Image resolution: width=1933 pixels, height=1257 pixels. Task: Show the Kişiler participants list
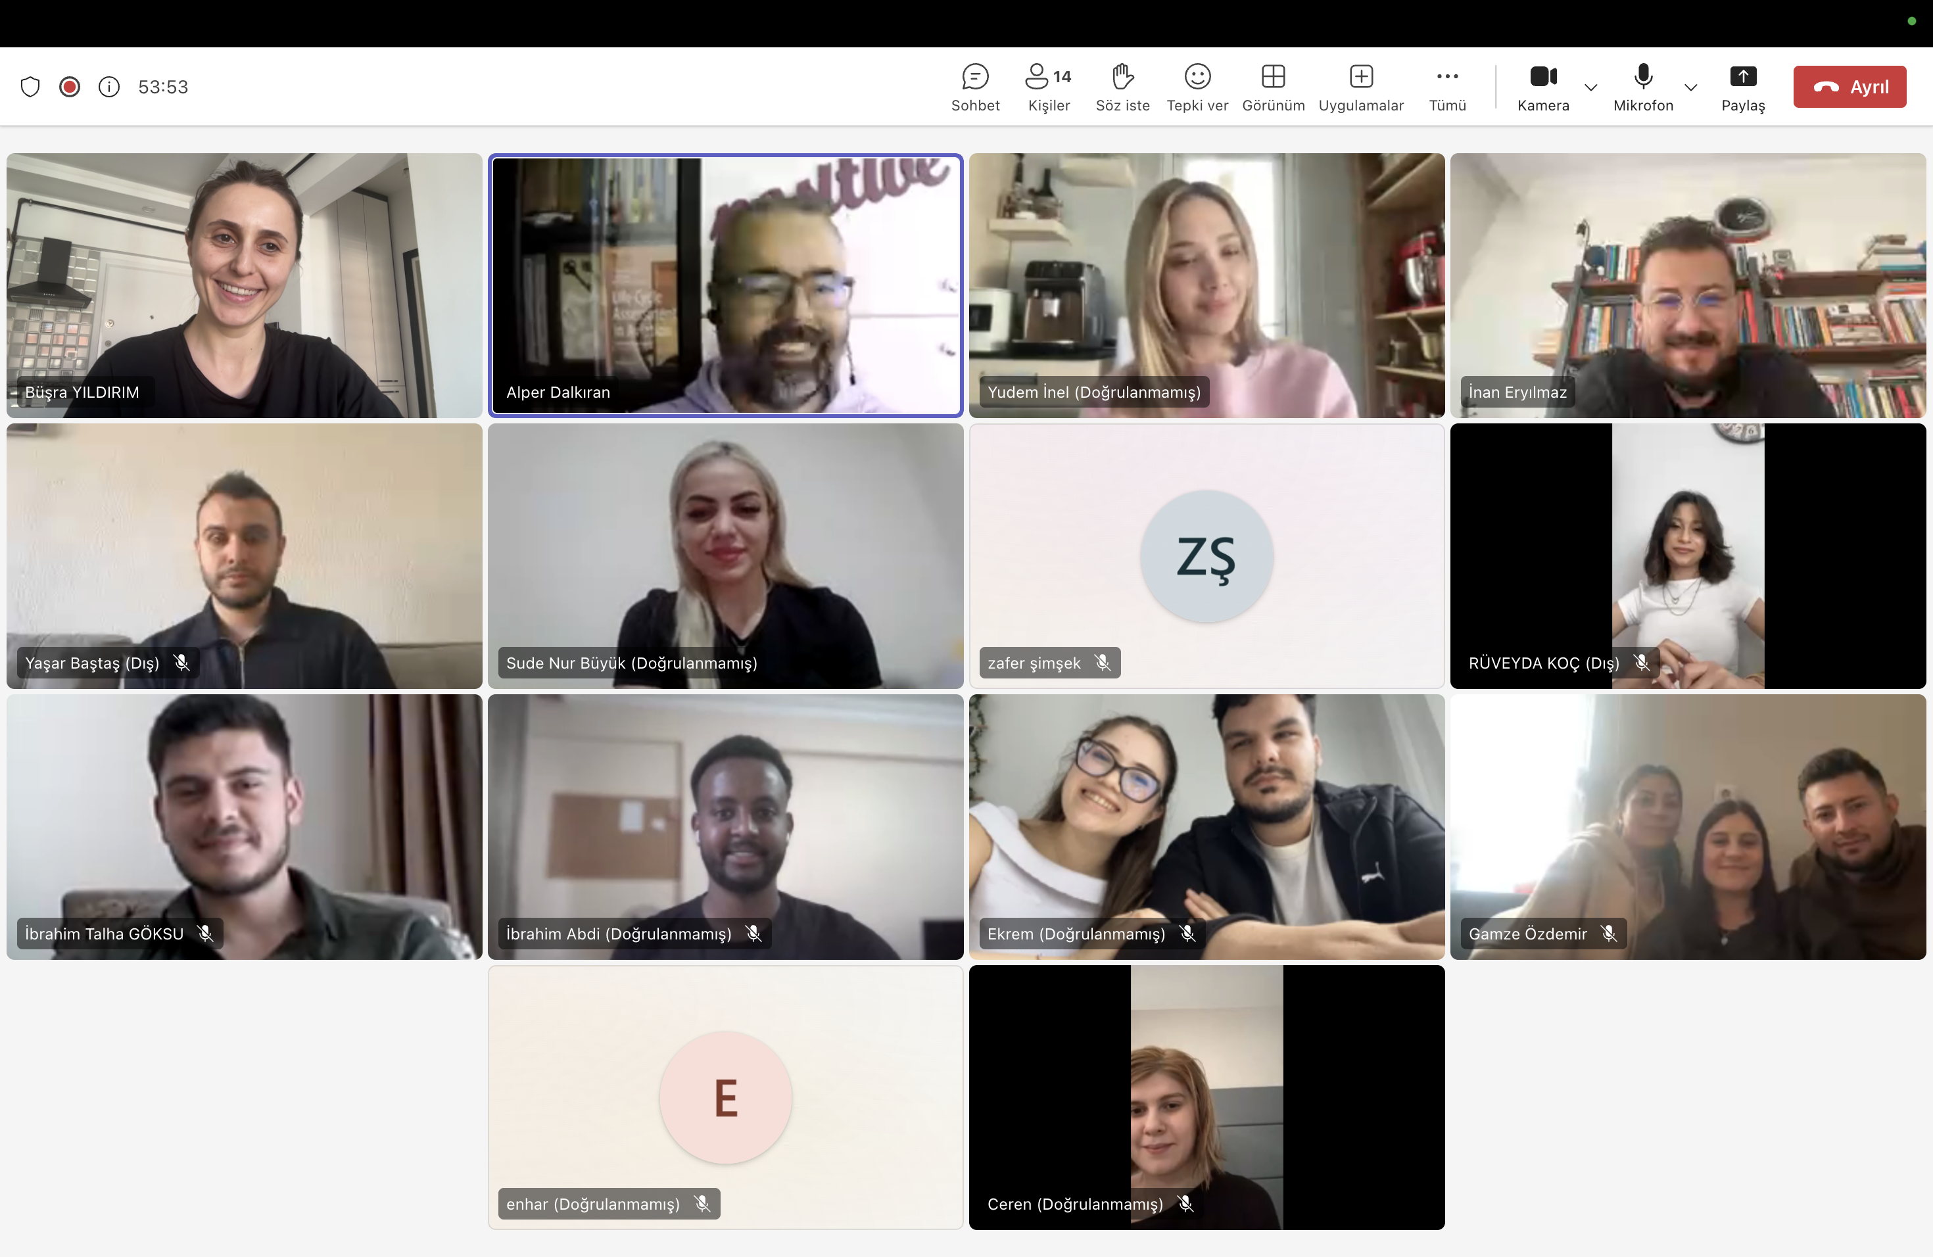click(1048, 87)
